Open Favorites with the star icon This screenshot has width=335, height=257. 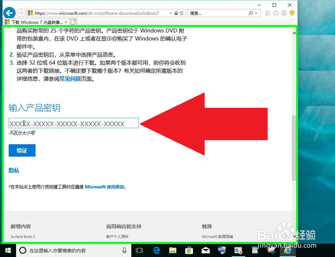276,13
